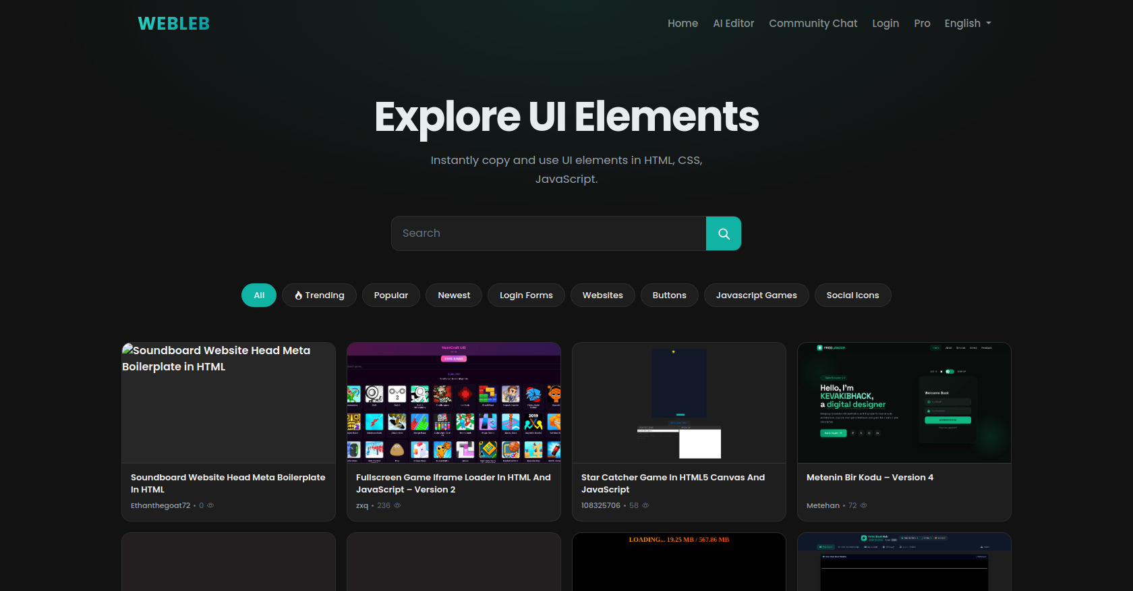Open the Home nav link

(682, 24)
